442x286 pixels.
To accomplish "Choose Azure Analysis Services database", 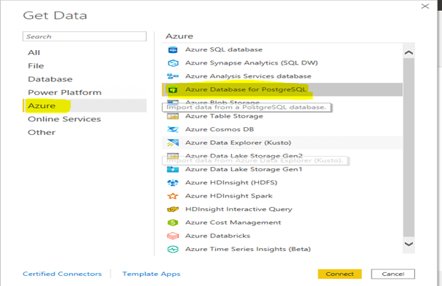I will [x=283, y=76].
